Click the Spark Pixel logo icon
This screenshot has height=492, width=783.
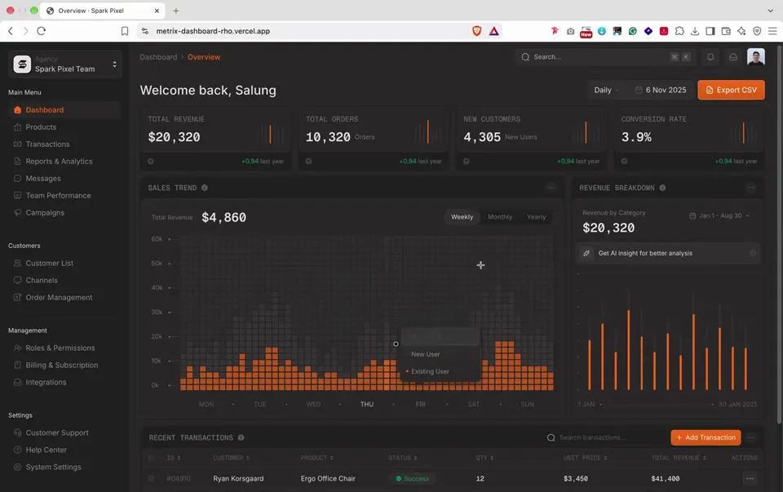(22, 64)
